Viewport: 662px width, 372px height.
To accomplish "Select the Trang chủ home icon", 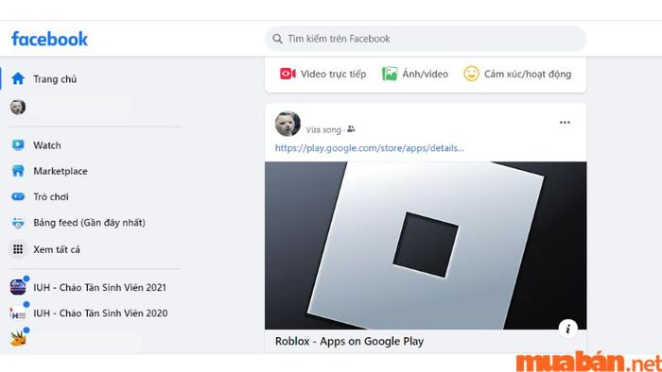I will tap(18, 78).
